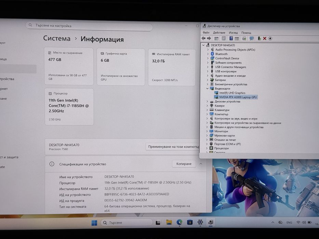Select Процесори tree item
319x239 pixels.
pos(221,148)
